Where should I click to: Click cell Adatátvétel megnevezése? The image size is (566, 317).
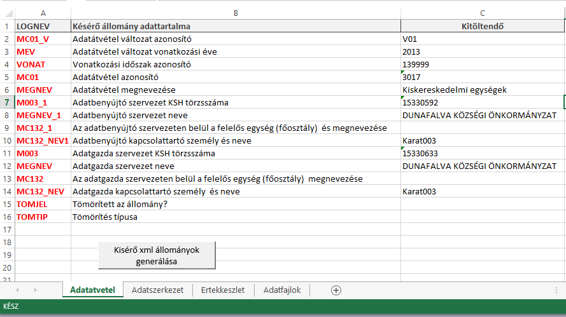tap(236, 90)
